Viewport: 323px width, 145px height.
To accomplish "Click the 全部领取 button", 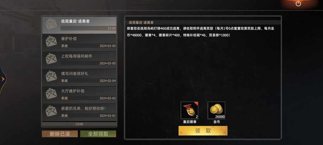I will pyautogui.click(x=98, y=134).
